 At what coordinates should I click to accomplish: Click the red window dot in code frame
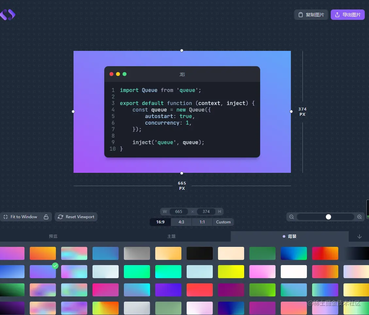point(111,74)
